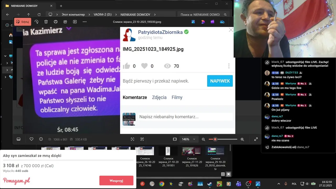Click the crossed-out OneDrive cloud icon
Screen dimensions: 336x189
point(222,22)
